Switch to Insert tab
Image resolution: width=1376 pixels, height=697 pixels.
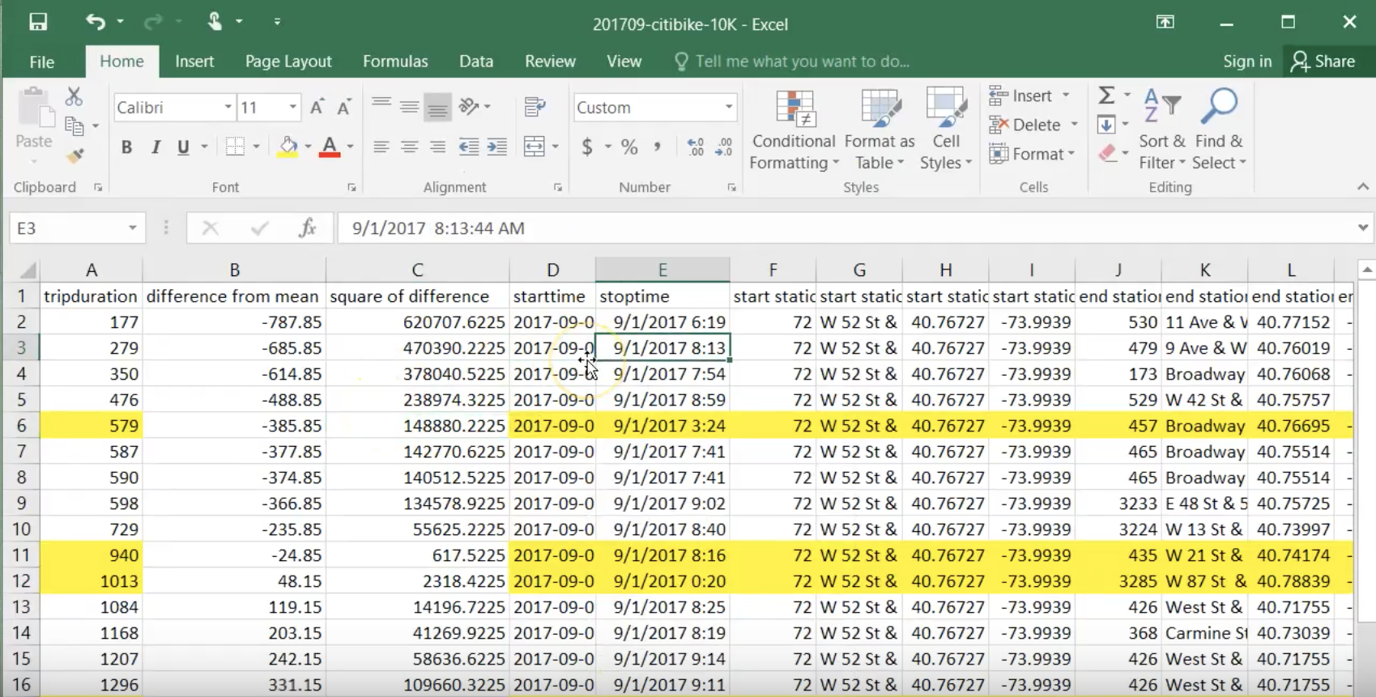pyautogui.click(x=194, y=62)
